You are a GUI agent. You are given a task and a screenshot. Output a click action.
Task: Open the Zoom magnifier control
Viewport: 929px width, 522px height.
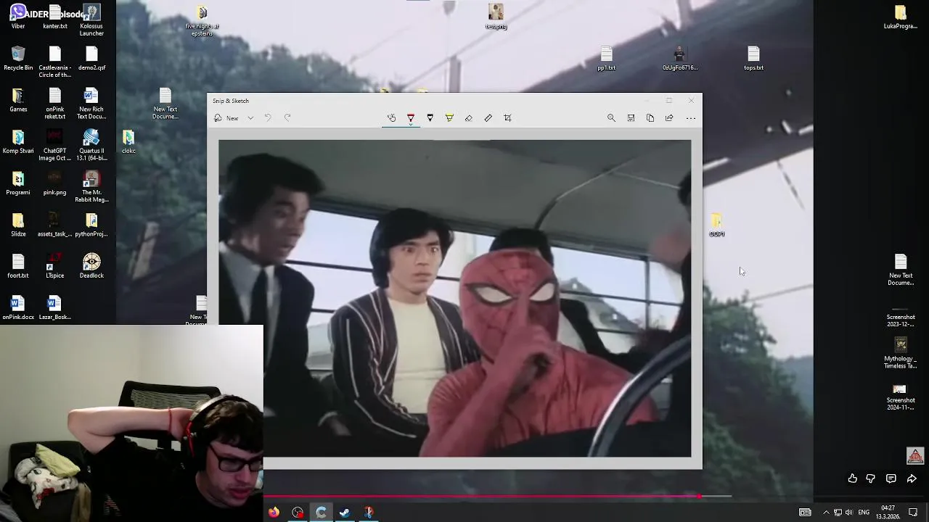tap(611, 118)
